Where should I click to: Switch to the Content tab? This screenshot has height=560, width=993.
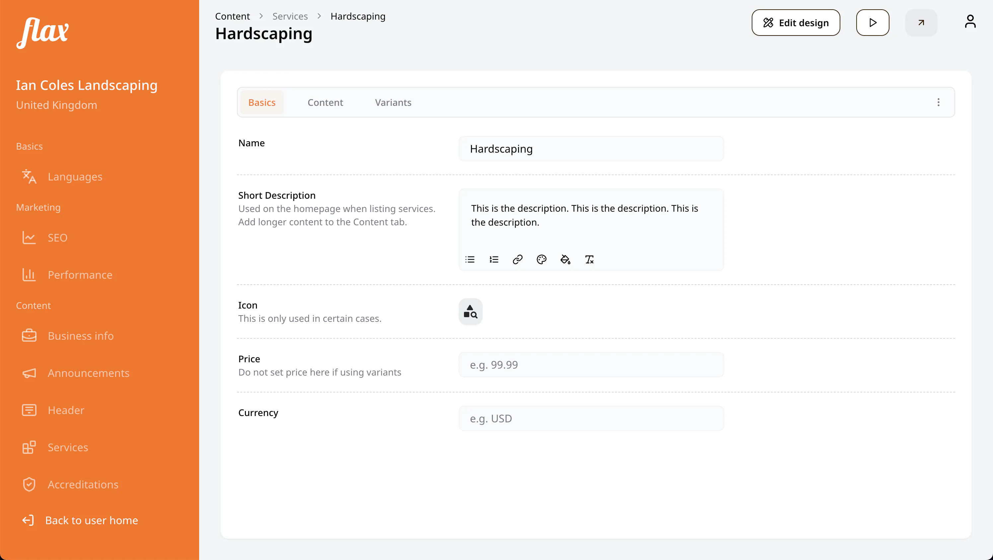click(x=325, y=103)
